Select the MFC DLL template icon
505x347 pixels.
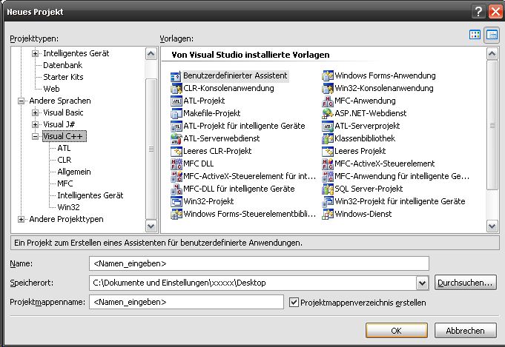176,164
